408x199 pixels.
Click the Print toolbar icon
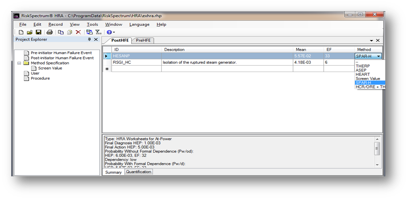pos(50,32)
